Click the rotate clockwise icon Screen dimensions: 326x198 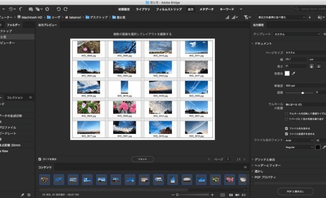(66, 9)
